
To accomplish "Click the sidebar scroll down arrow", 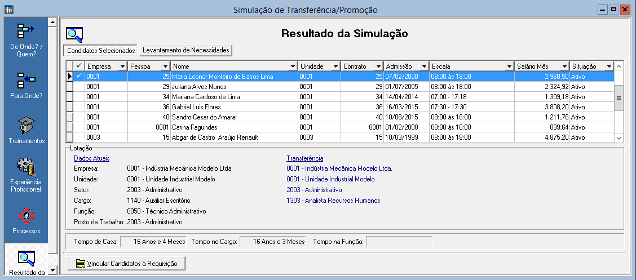I will point(52,269).
